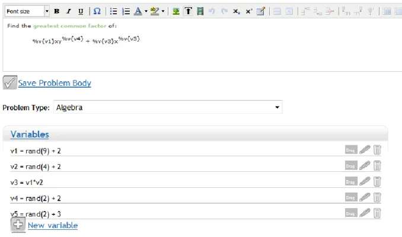The width and height of the screenshot is (402, 237).
Task: Click inside the problem body text editor
Action: (x=203, y=45)
